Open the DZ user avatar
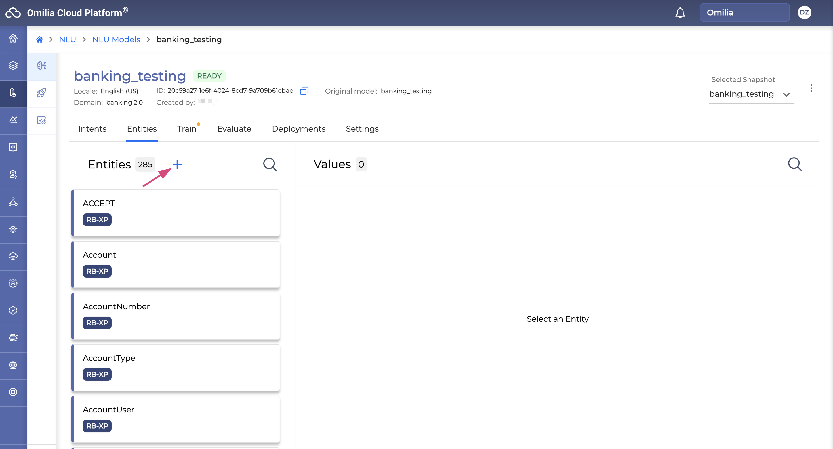The image size is (833, 449). point(804,12)
